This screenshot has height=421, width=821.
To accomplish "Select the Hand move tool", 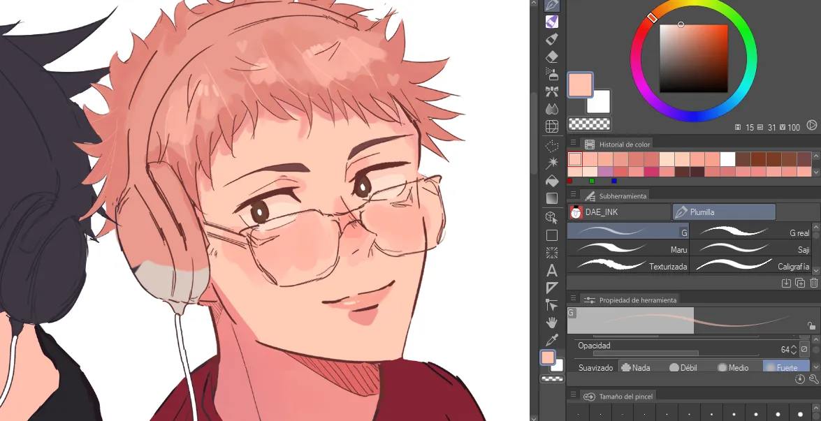I will (x=551, y=322).
